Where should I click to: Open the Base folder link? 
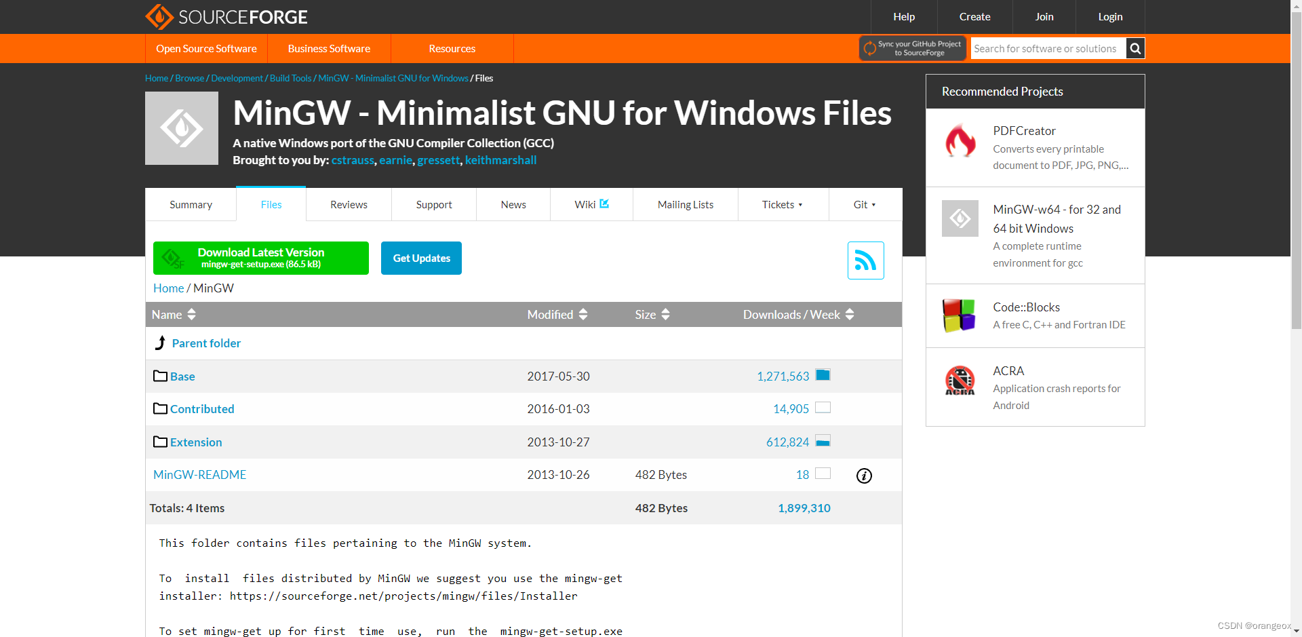[182, 377]
